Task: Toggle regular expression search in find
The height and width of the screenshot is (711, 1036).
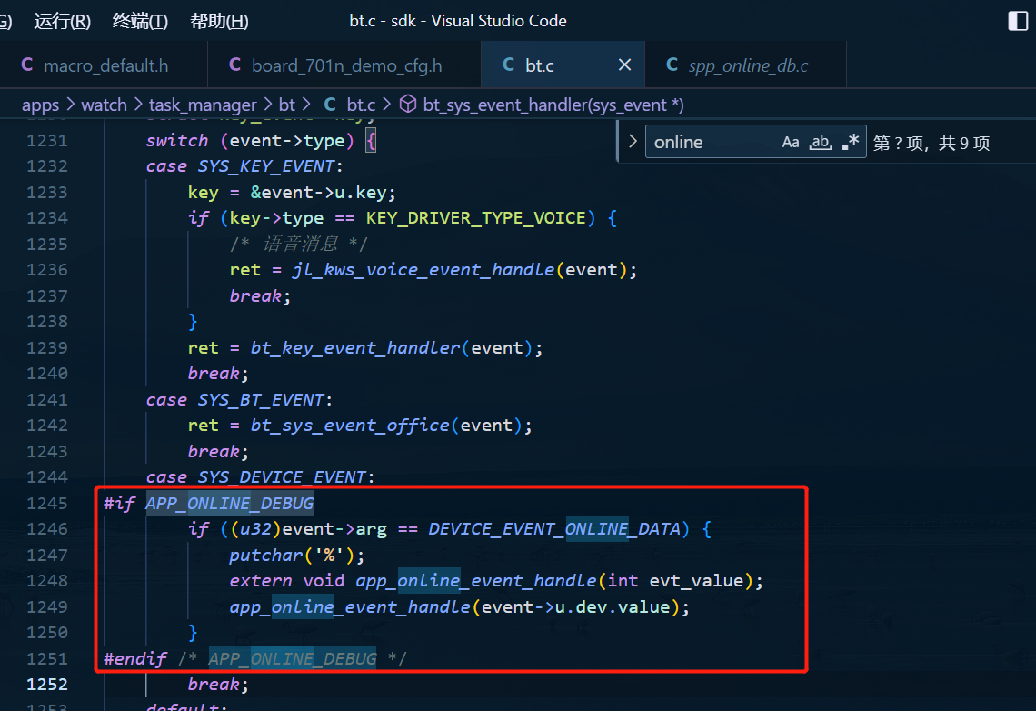Action: (x=851, y=142)
